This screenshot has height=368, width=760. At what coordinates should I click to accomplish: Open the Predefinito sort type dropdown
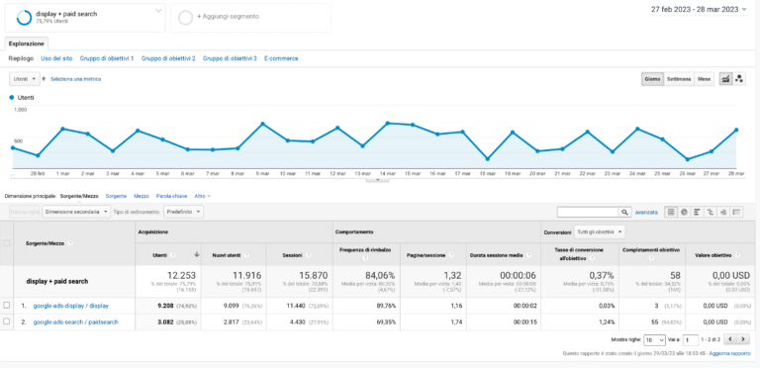(x=183, y=212)
